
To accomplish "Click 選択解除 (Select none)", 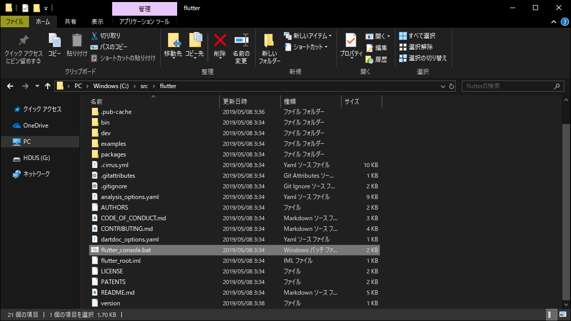I will (x=416, y=47).
